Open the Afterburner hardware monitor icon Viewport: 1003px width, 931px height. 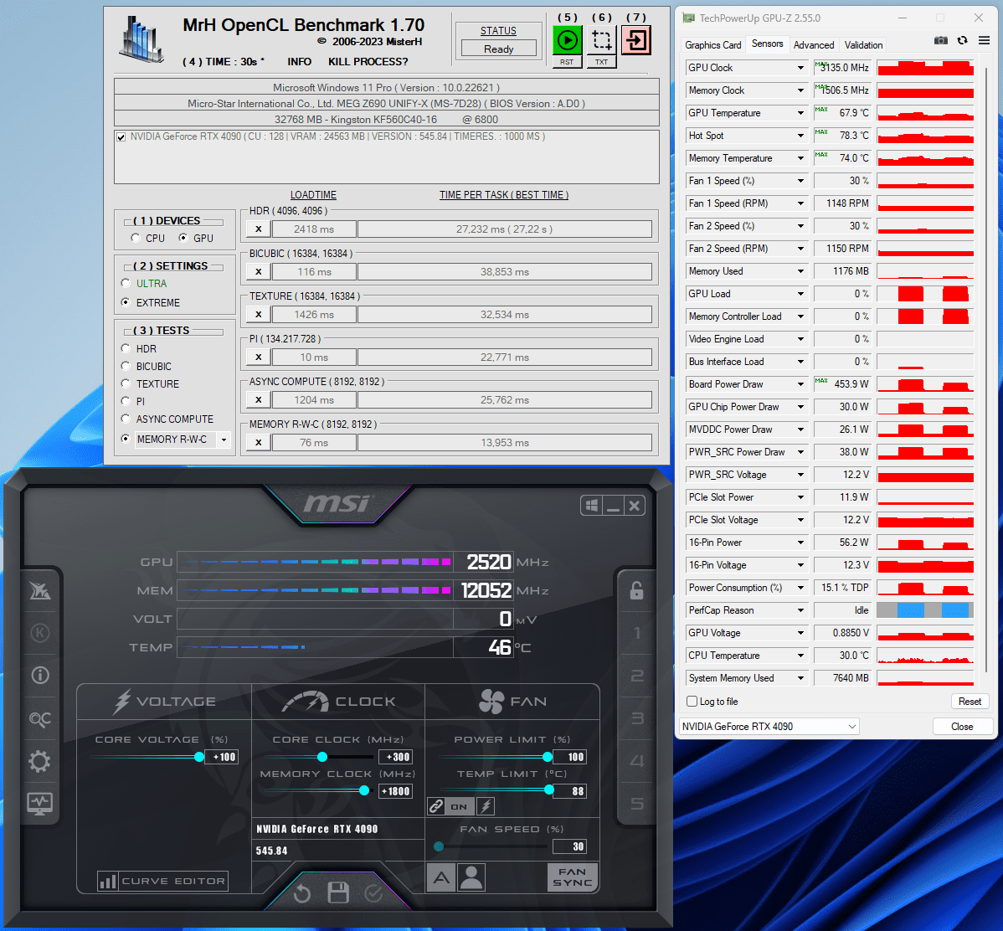(x=39, y=804)
